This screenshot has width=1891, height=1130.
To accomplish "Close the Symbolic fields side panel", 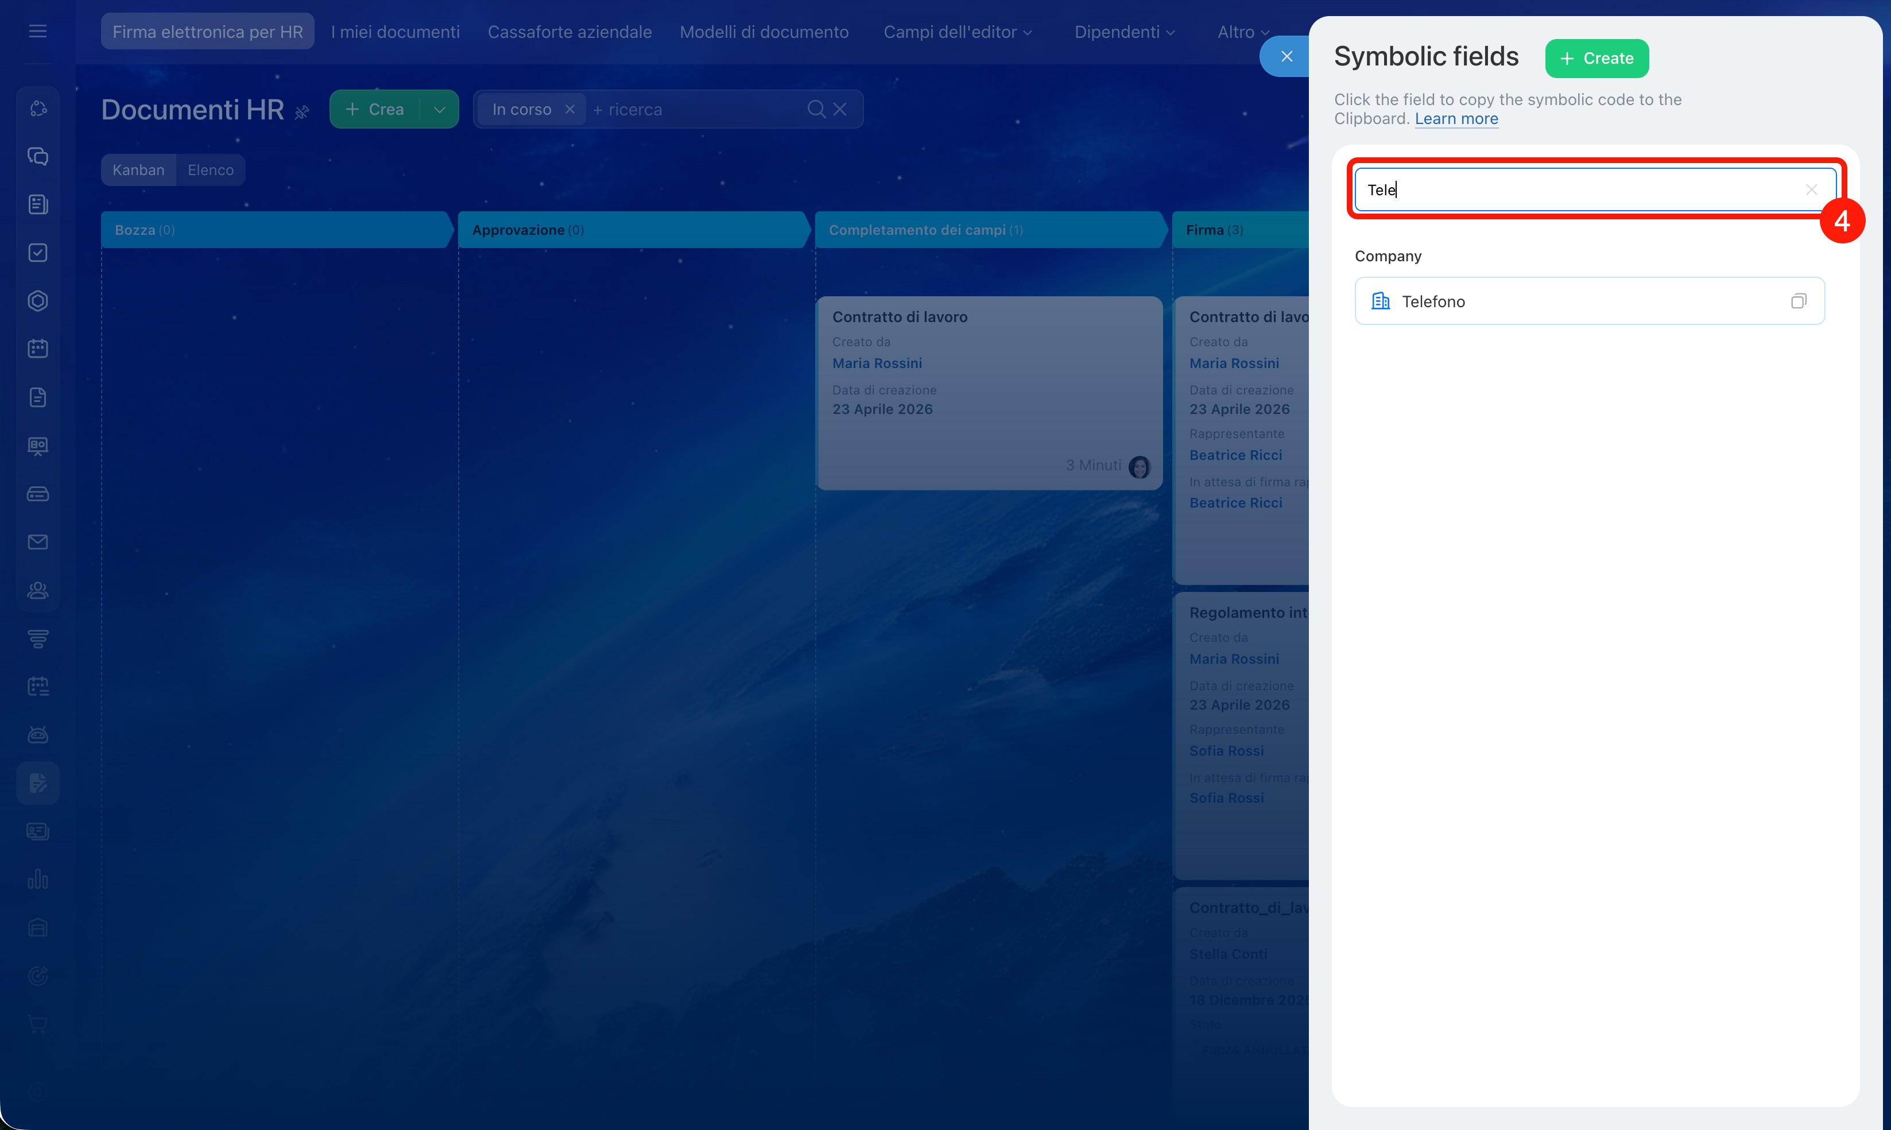I will [x=1286, y=56].
